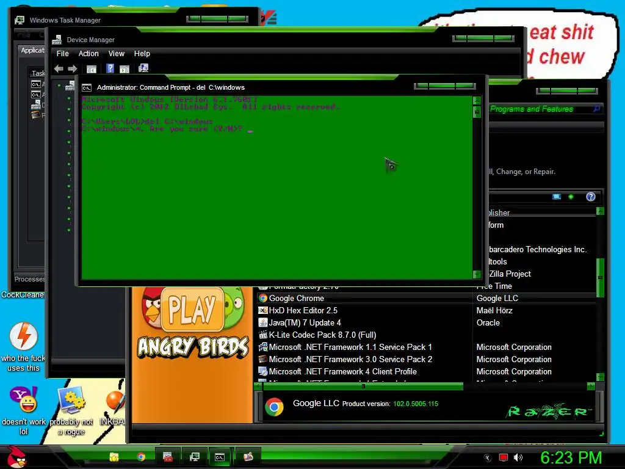Click the Forward arrow in Device Manager toolbar

click(x=72, y=68)
